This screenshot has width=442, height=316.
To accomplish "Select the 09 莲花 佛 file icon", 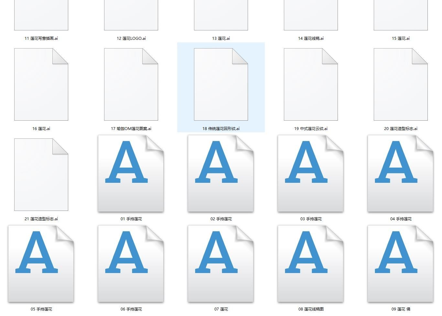I will [x=401, y=264].
